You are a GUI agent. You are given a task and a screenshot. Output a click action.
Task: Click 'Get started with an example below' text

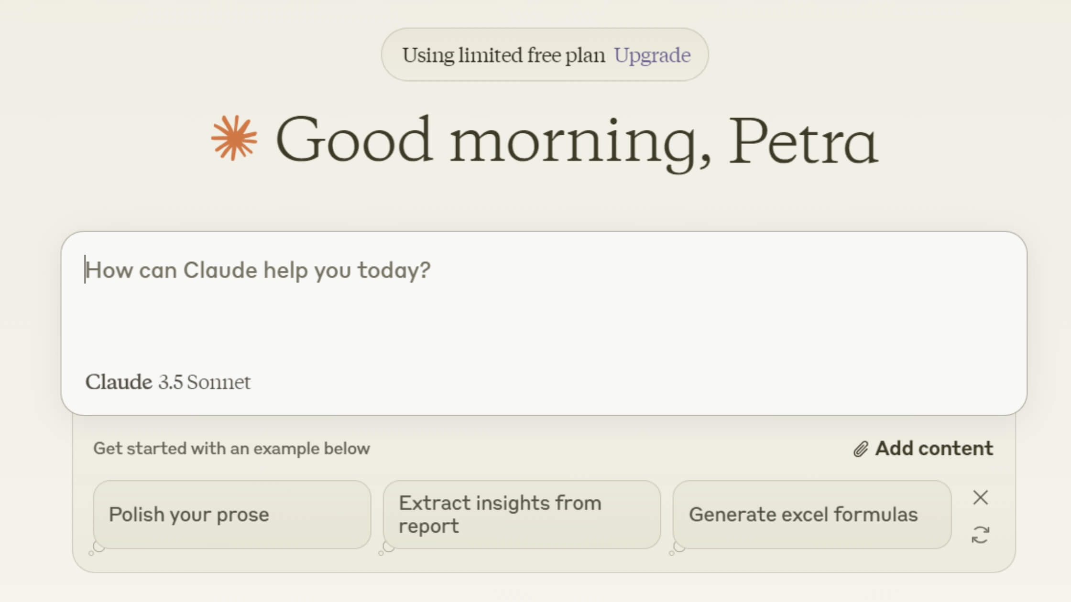pos(231,449)
